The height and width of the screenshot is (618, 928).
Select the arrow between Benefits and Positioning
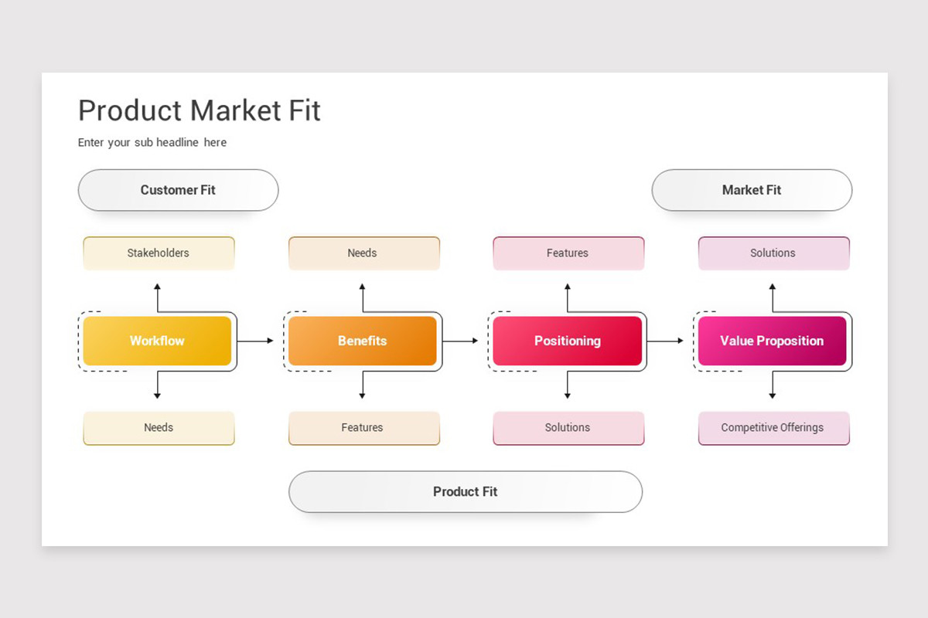click(460, 341)
